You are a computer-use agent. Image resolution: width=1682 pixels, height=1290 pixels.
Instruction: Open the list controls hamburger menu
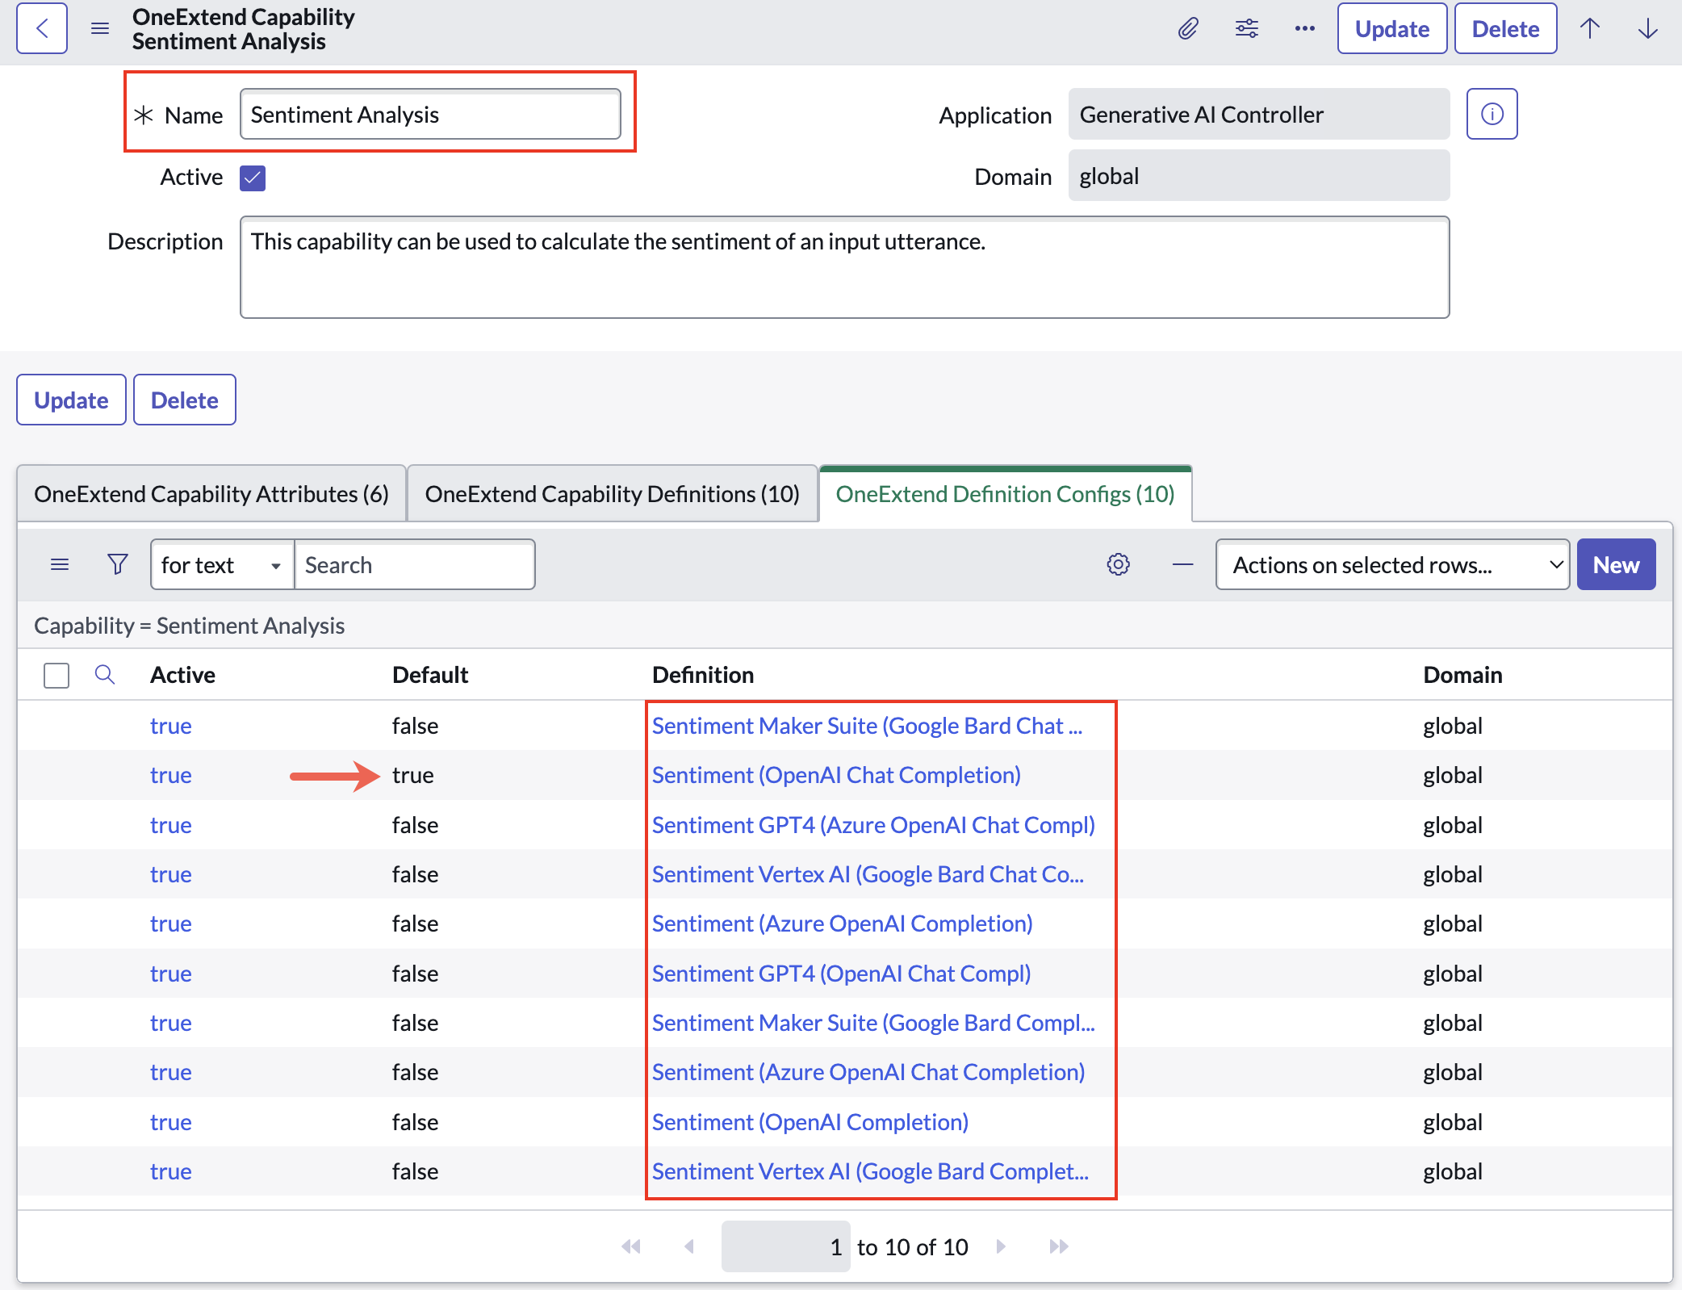click(60, 564)
